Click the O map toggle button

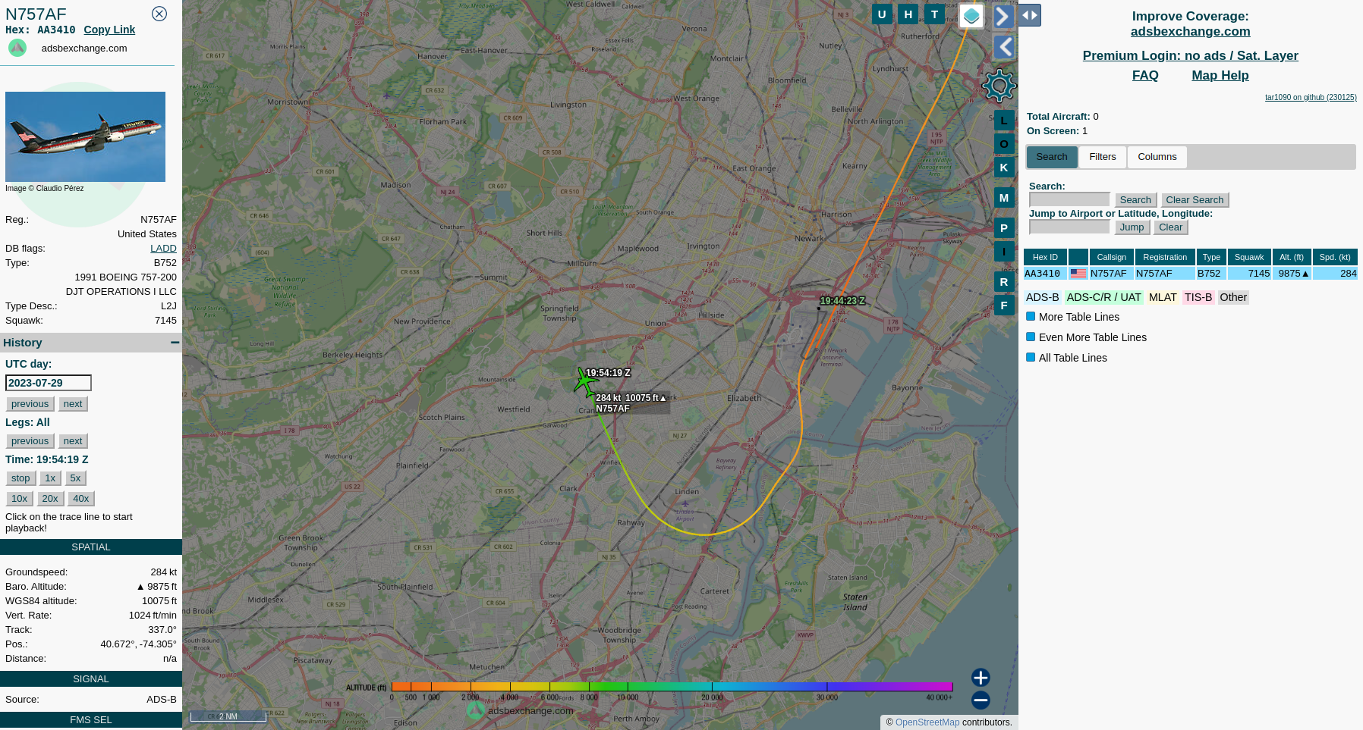click(x=1004, y=144)
